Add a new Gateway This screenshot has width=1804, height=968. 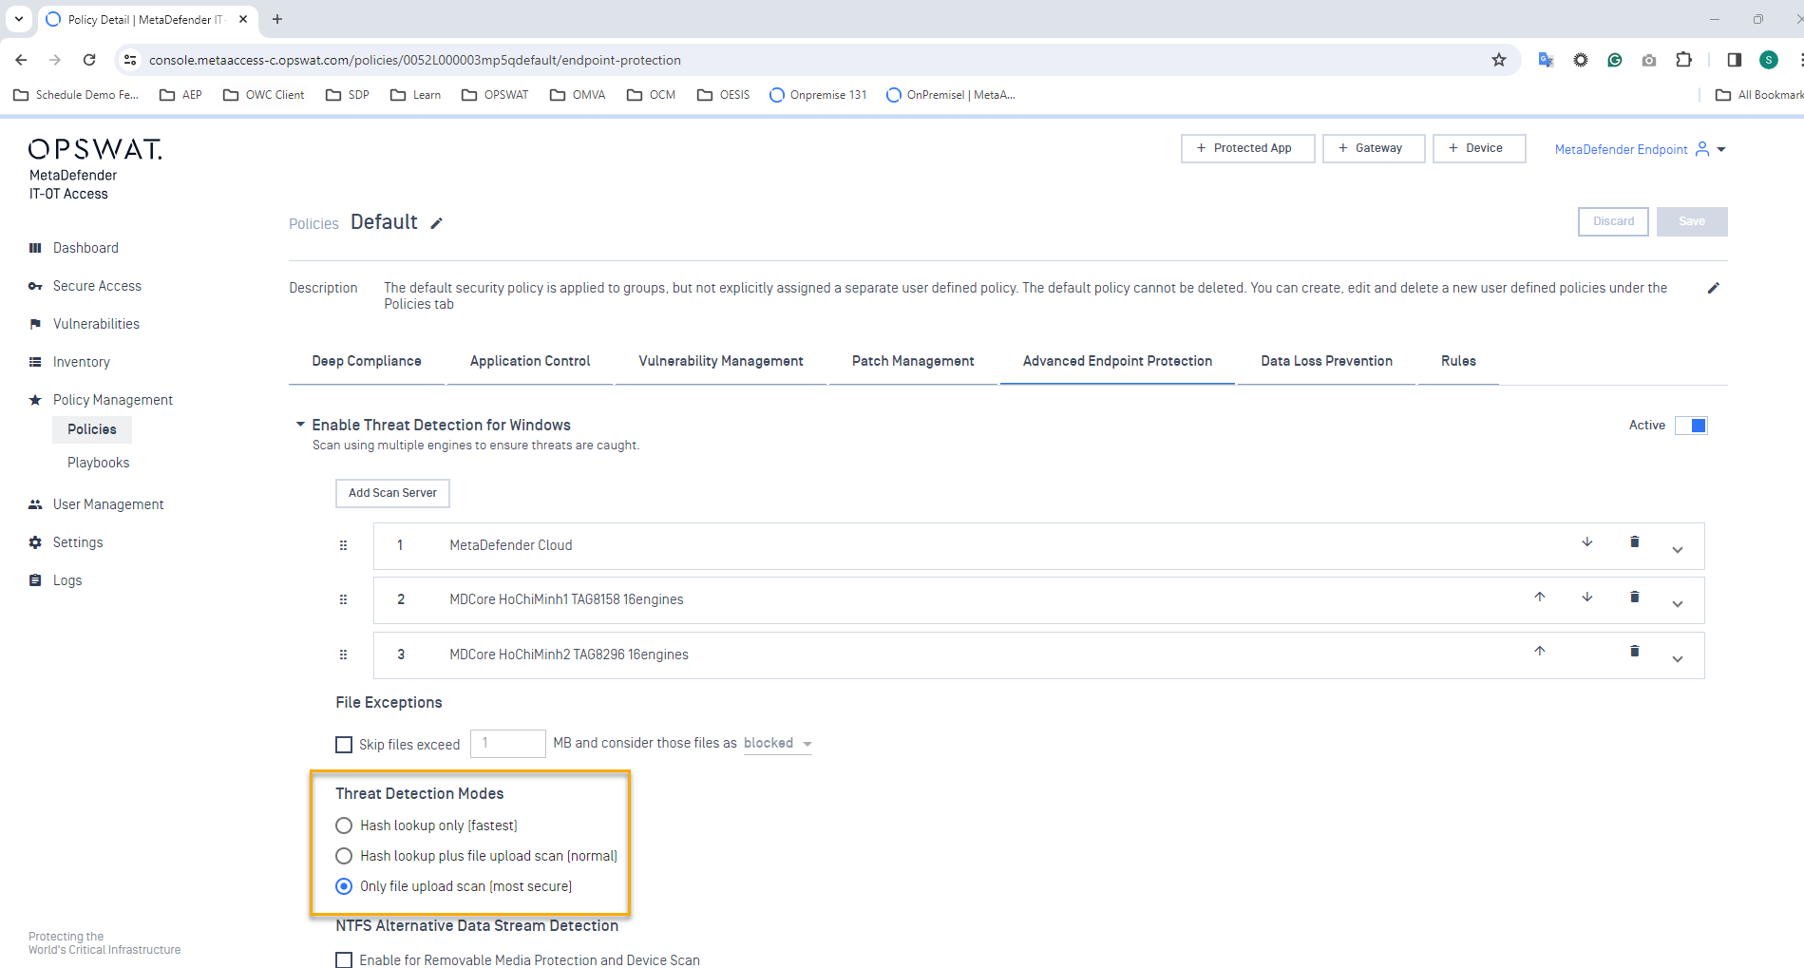coord(1374,148)
